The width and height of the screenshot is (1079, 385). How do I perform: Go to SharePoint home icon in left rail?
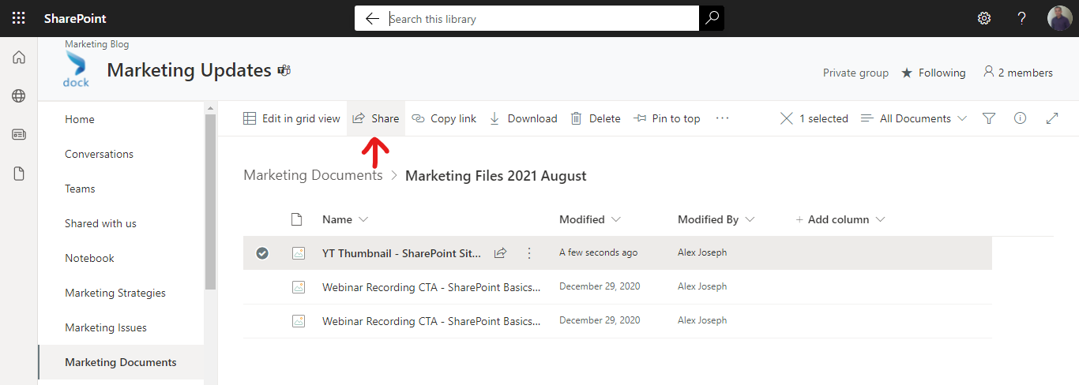point(19,57)
